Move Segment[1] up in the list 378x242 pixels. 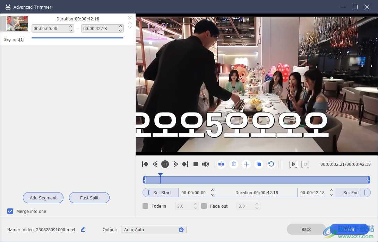[x=130, y=23]
